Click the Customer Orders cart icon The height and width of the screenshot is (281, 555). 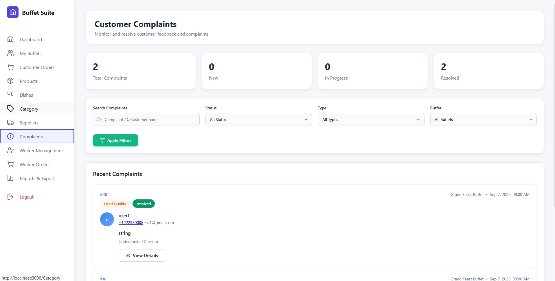click(10, 67)
